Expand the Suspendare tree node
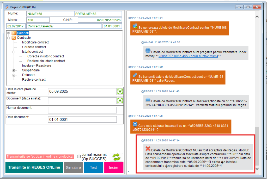The image size is (267, 179). 14,70
